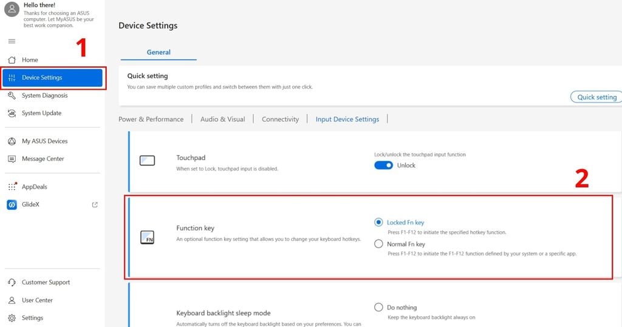Launch AppDeals from sidebar
This screenshot has height=327, width=622.
(35, 187)
